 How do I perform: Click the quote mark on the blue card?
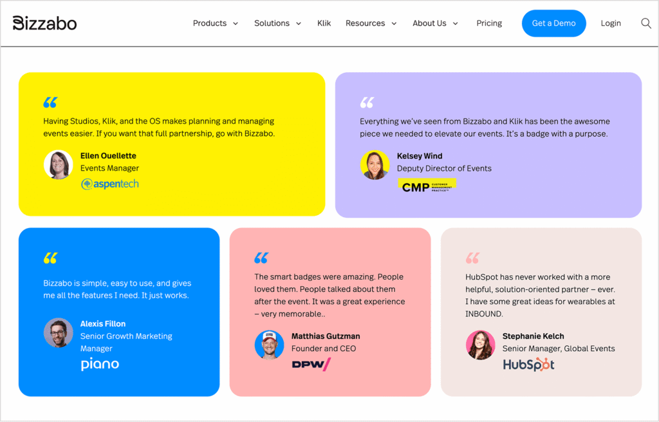click(x=50, y=256)
